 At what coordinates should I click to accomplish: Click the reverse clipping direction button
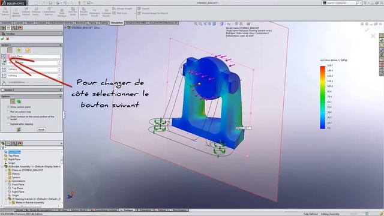[4, 56]
